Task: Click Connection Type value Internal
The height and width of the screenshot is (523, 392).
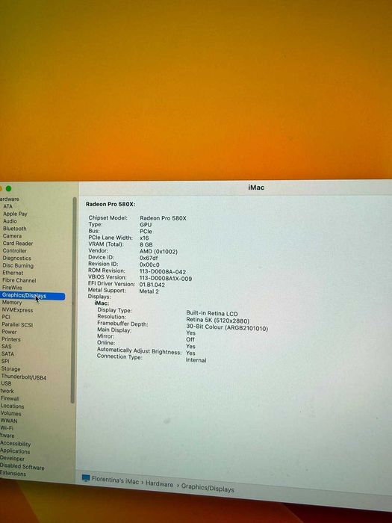Action: (x=196, y=360)
